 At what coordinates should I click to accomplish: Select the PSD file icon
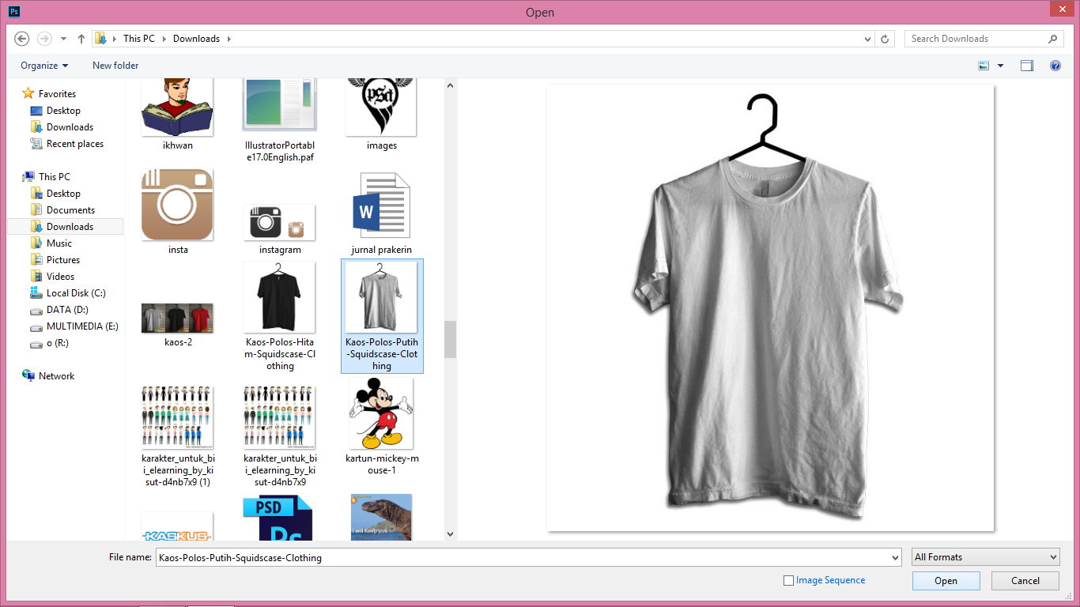click(x=278, y=518)
